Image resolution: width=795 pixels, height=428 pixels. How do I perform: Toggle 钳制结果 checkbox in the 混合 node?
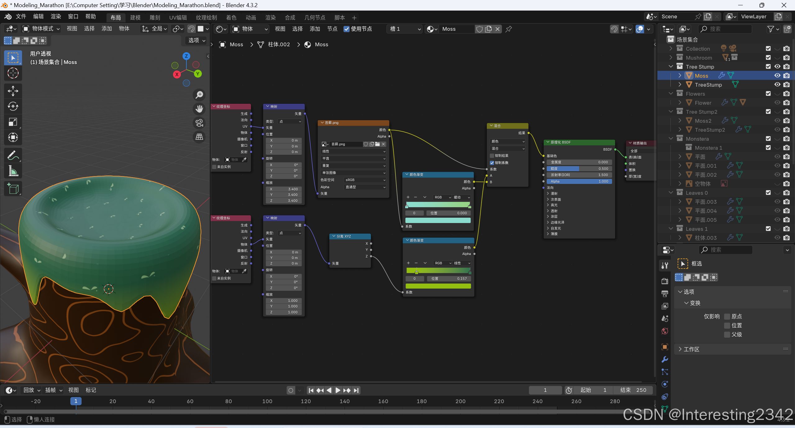click(492, 156)
